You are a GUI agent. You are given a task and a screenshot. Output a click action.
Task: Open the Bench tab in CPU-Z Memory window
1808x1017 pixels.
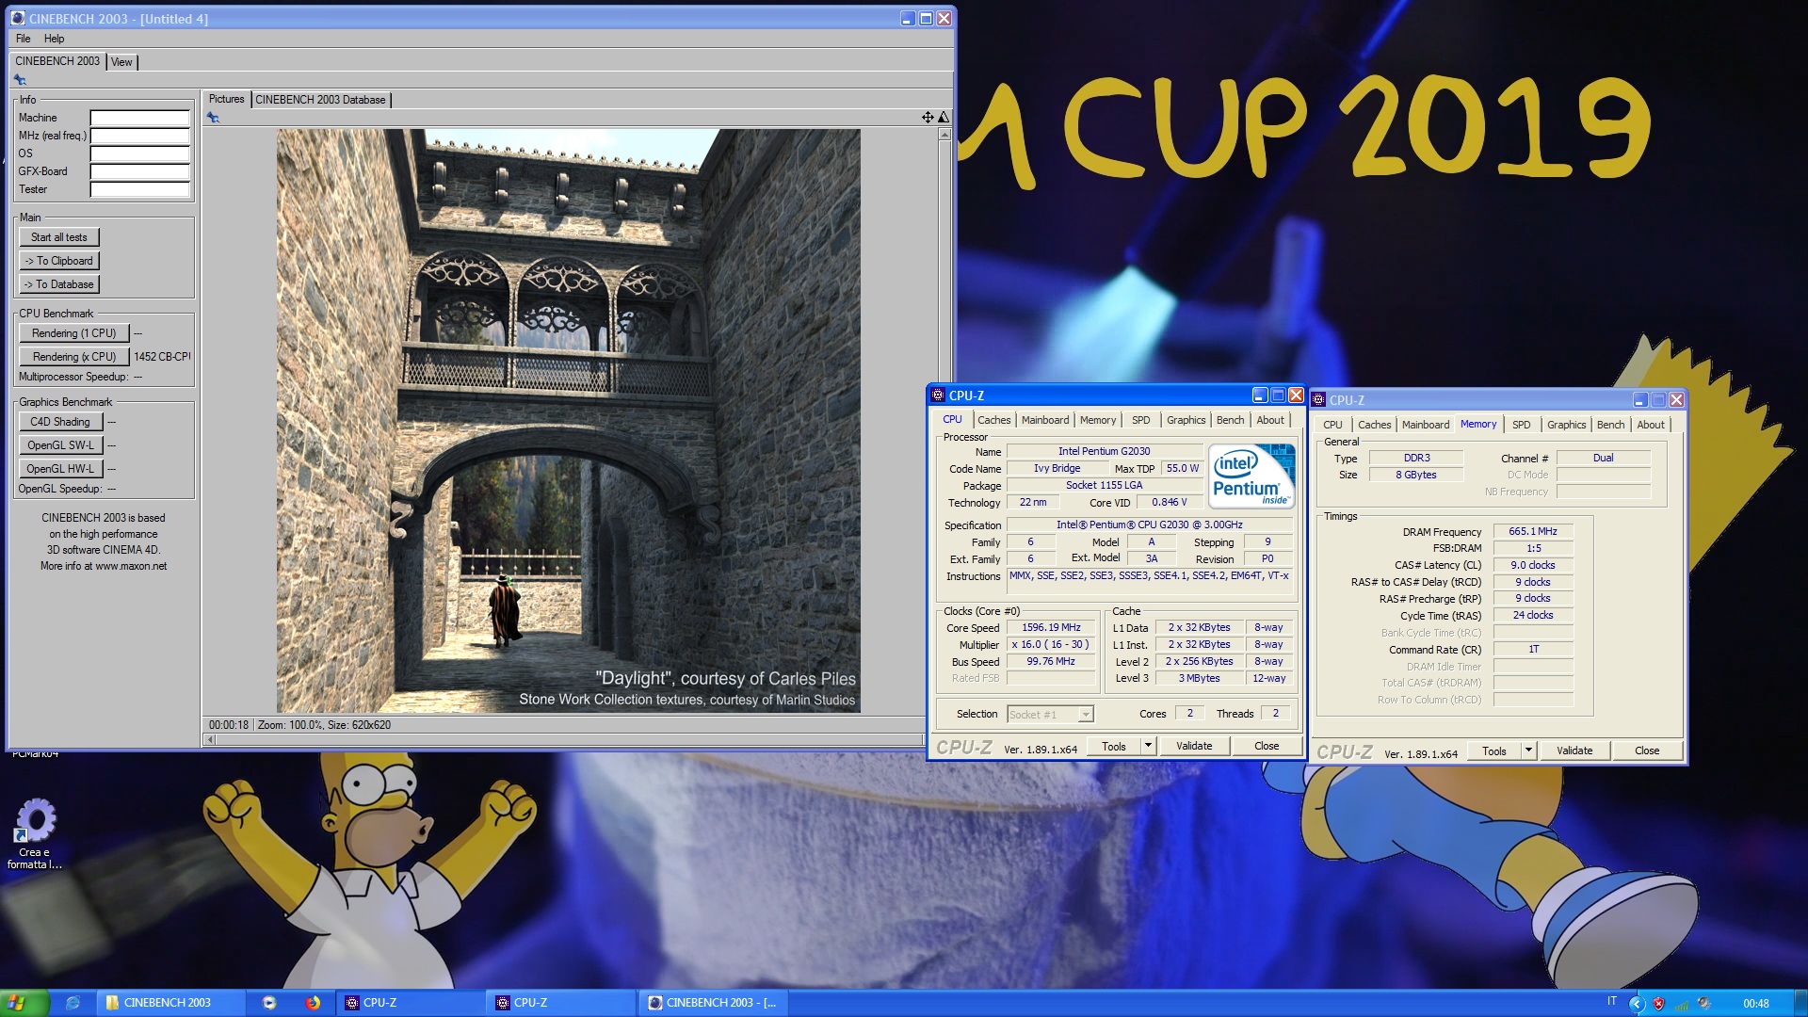1610,426
